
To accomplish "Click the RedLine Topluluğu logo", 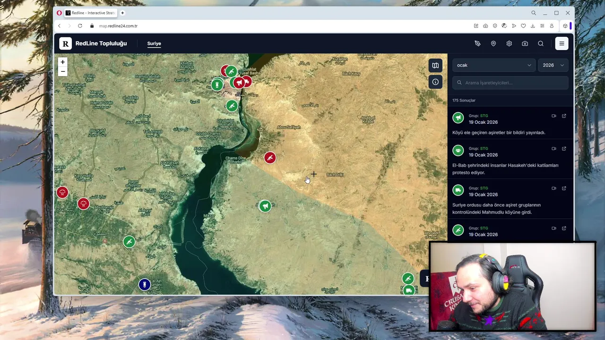I will (65, 43).
